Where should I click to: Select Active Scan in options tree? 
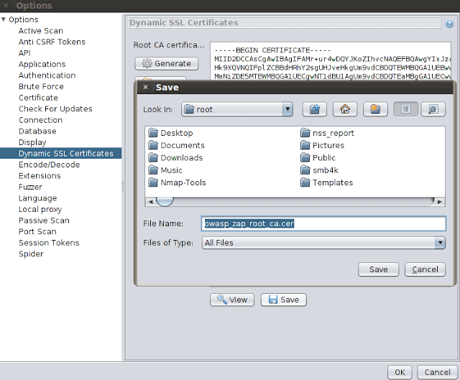coord(41,31)
